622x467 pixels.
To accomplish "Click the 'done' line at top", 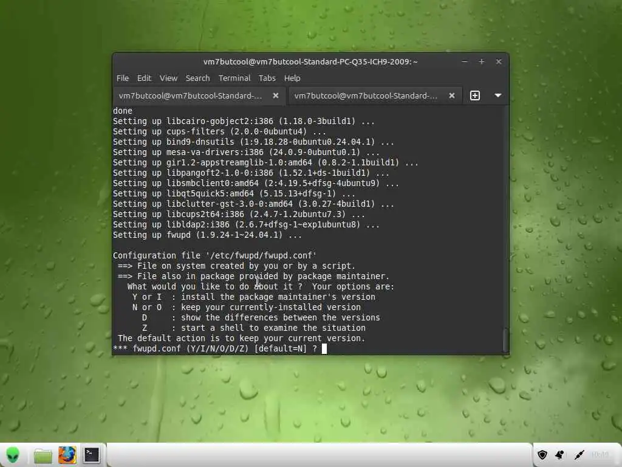I will click(123, 111).
